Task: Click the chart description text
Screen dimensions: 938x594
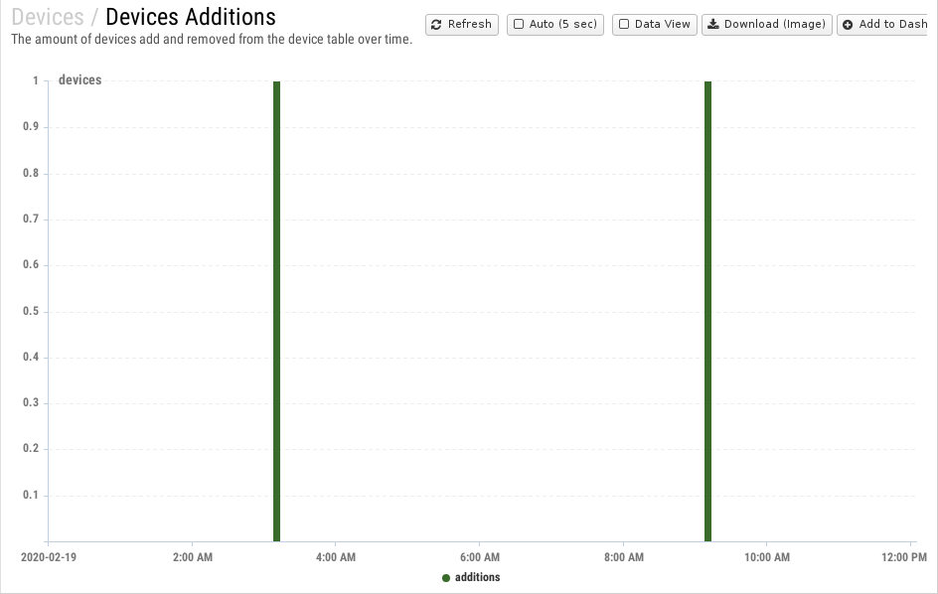Action: 212,40
